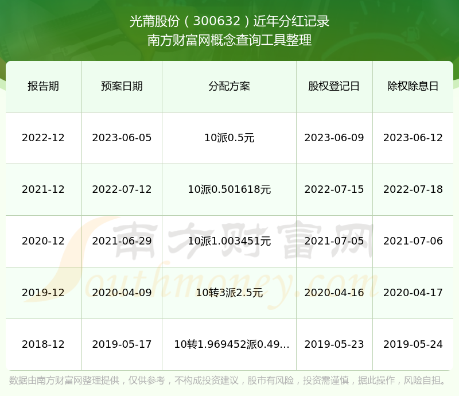Click the 10转3派2.5元 distribution cell
Screen dimensions: 459x396
click(x=229, y=292)
